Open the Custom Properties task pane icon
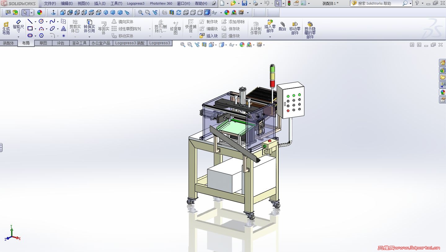Viewport: 446px width, 252px height. (x=443, y=100)
